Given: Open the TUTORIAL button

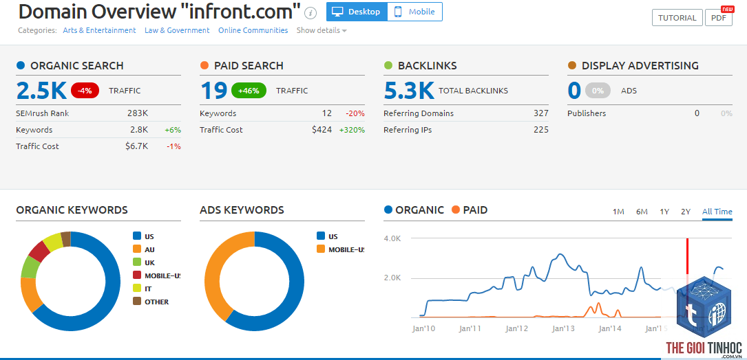Looking at the screenshot, I should (x=677, y=18).
